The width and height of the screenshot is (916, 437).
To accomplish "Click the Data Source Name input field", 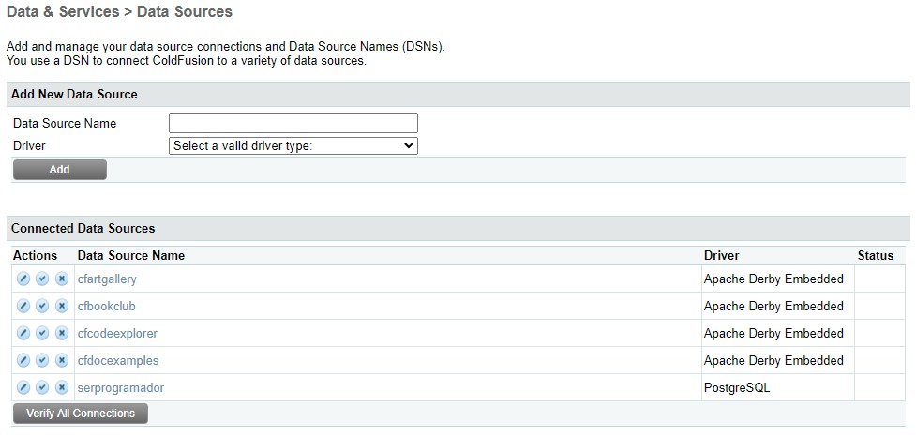I will click(x=293, y=124).
